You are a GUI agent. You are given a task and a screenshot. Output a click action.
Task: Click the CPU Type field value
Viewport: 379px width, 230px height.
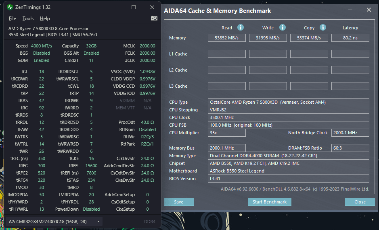(288, 102)
